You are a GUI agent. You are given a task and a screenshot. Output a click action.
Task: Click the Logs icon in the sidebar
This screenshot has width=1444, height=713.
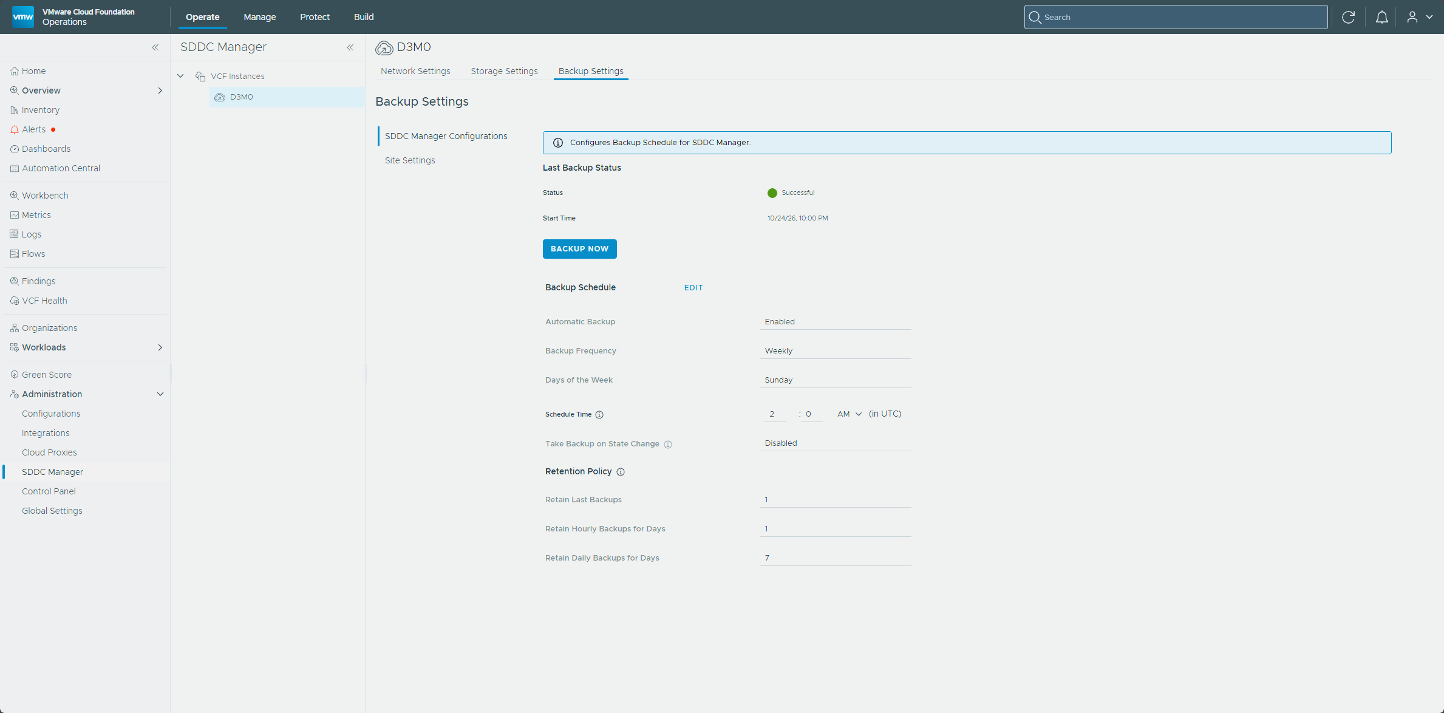point(15,234)
